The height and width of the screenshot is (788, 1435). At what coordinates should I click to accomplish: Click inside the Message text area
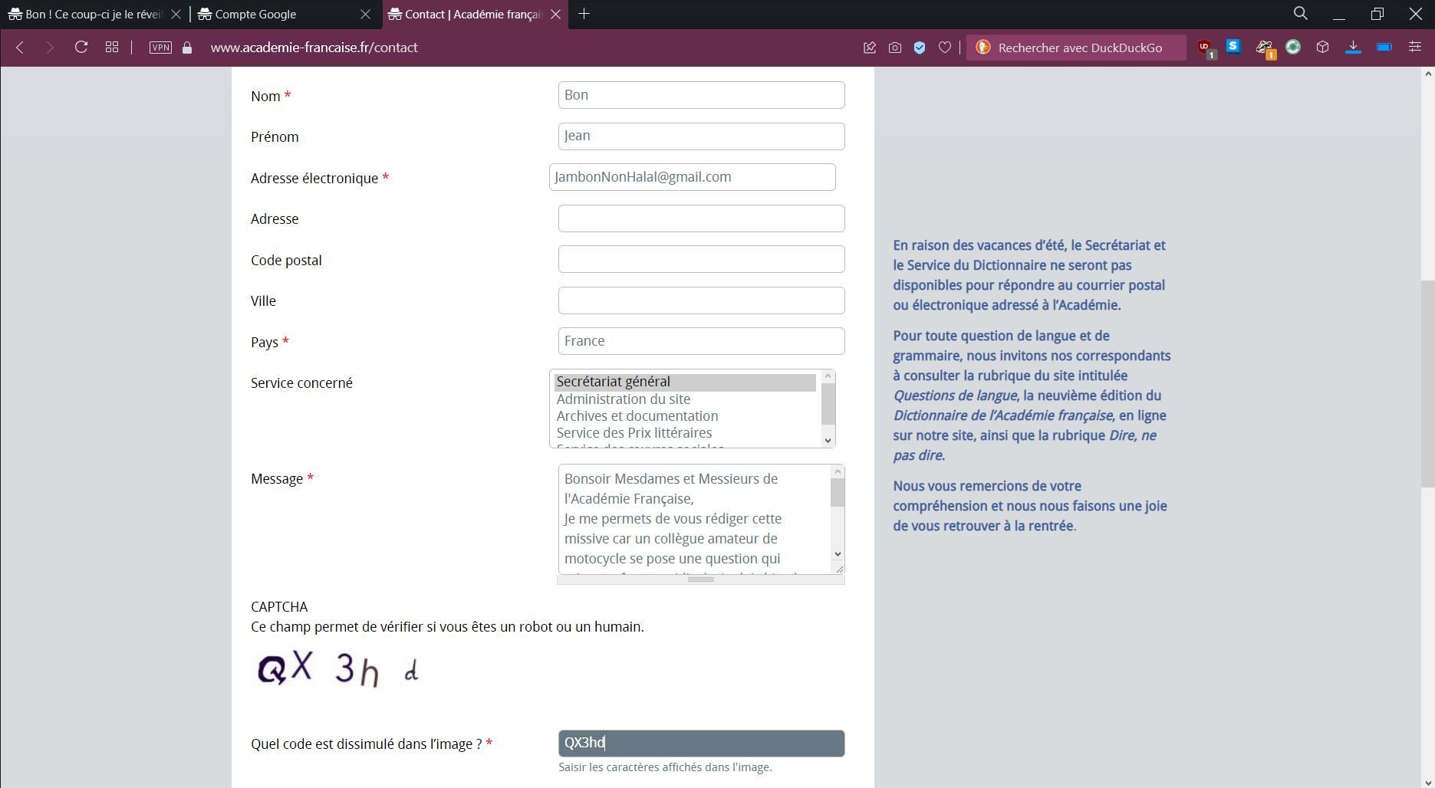pos(694,519)
